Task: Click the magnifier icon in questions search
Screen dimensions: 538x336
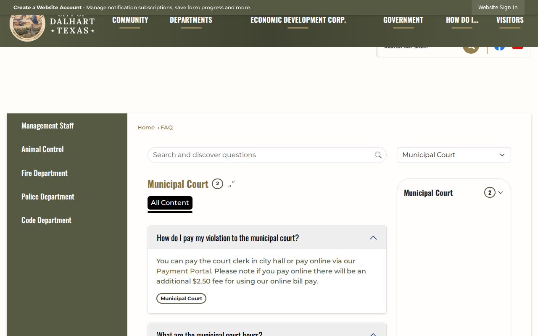Action: (378, 155)
